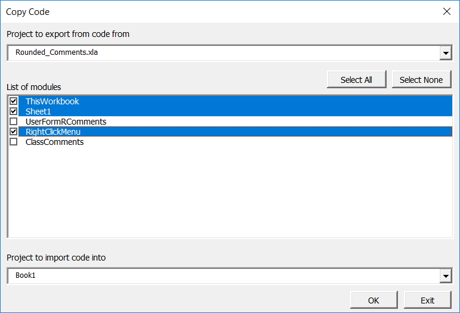Click the Exit button
Screen dimensions: 460x313
(x=427, y=300)
